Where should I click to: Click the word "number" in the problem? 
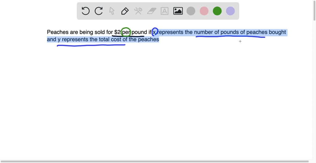pos(203,32)
